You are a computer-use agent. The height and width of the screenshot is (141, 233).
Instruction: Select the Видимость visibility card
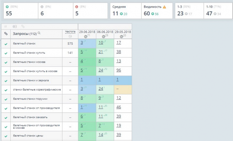coord(157,11)
